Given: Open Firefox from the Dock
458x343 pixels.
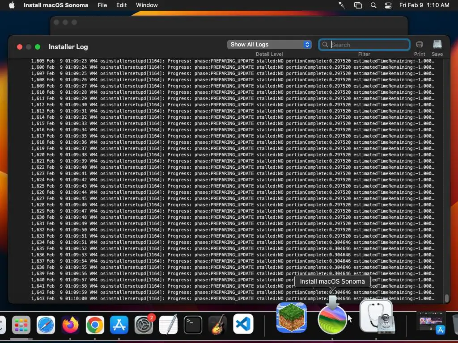Looking at the screenshot, I should [70, 325].
